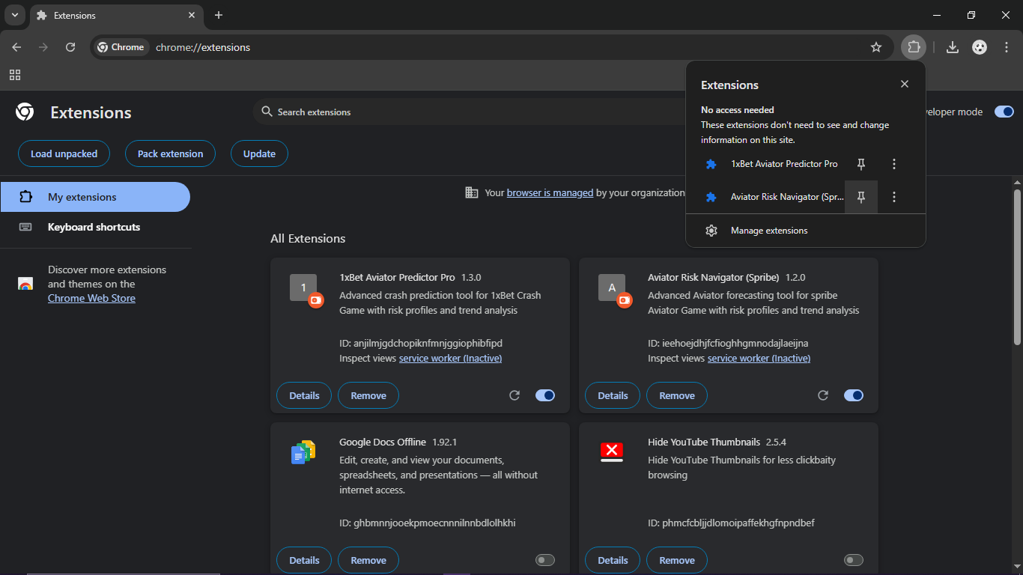Open more options for 1xBet Aviator Predictor Pro
1023x575 pixels.
tap(894, 164)
